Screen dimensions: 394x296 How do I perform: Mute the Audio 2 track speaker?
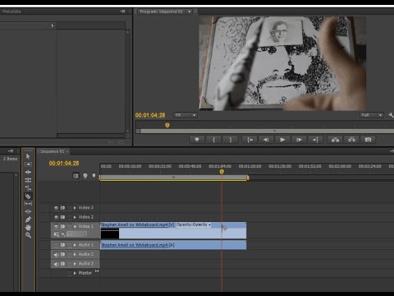click(56, 254)
